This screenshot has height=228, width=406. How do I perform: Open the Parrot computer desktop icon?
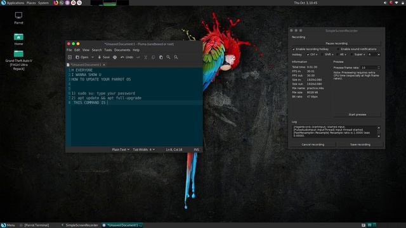pos(18,18)
